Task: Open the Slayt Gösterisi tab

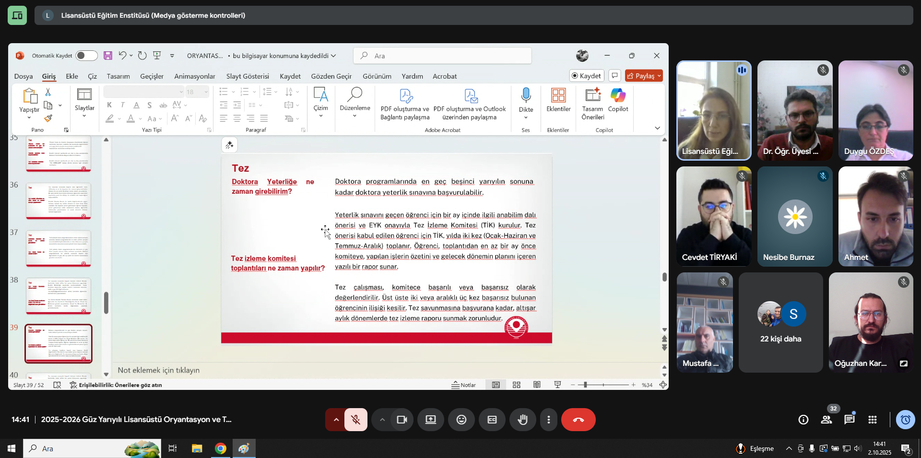Action: pyautogui.click(x=248, y=76)
